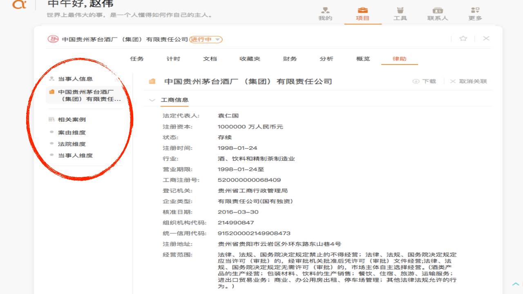Star this project as favorite
The width and height of the screenshot is (523, 294).
tap(463, 38)
